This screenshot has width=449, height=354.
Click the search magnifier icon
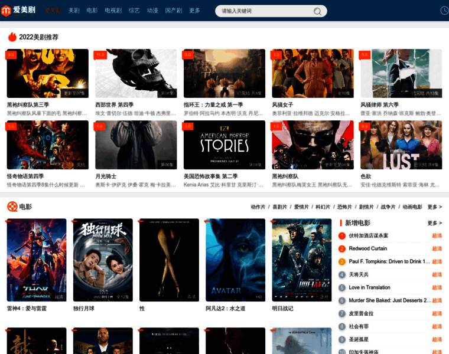point(317,11)
